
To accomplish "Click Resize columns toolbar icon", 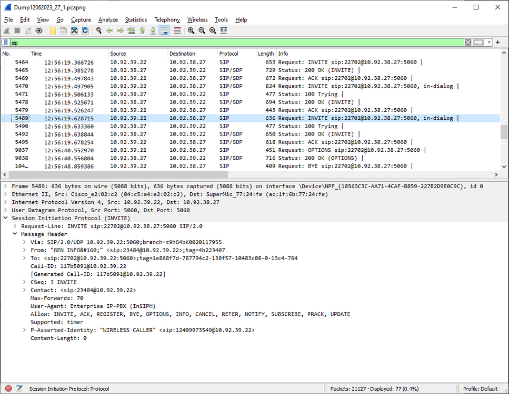I will (x=224, y=31).
